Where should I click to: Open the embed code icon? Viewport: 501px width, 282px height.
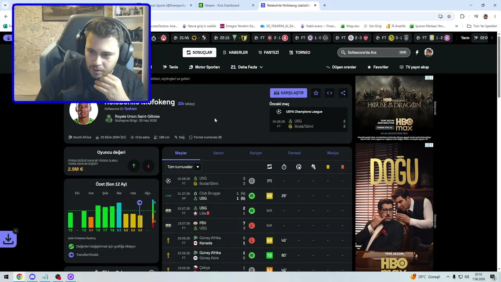click(330, 93)
